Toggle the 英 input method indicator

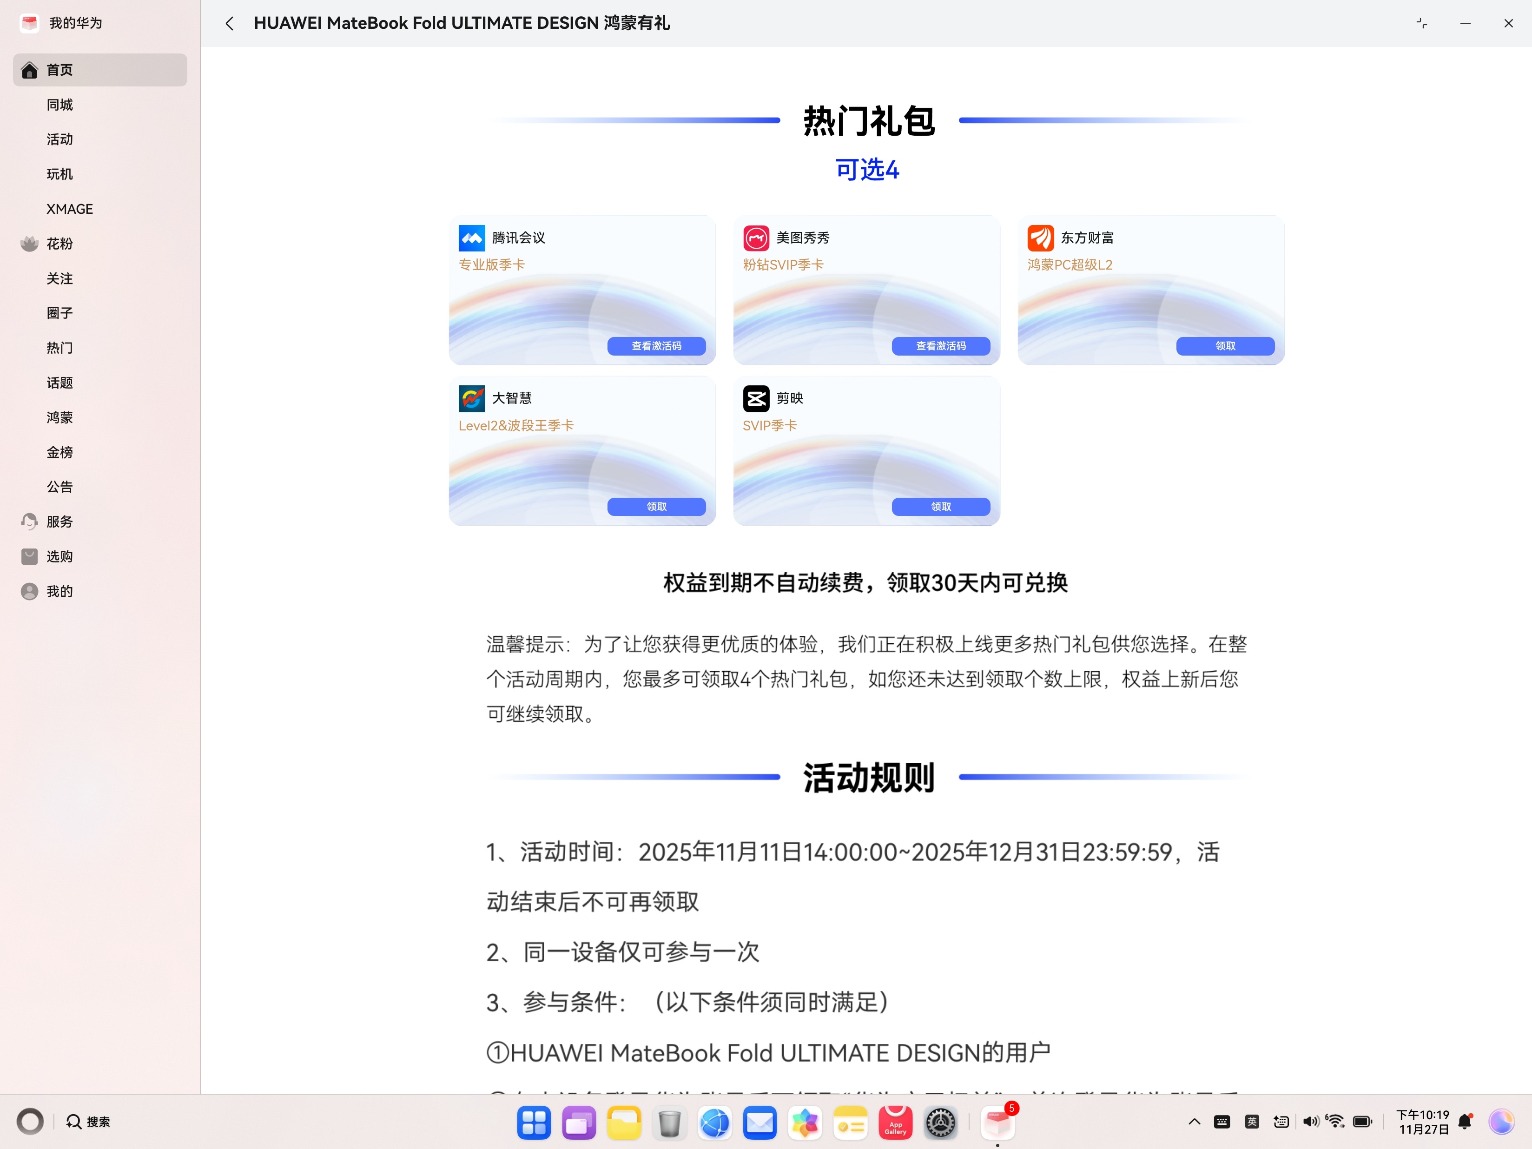point(1252,1121)
